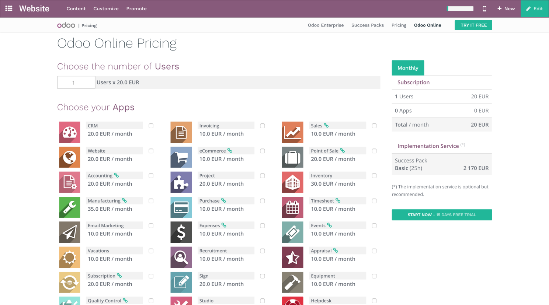Click the Project puzzle piece icon
Viewport: 549px width, 305px height.
tap(181, 182)
